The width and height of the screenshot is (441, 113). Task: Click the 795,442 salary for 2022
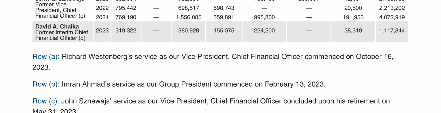pyautogui.click(x=126, y=8)
